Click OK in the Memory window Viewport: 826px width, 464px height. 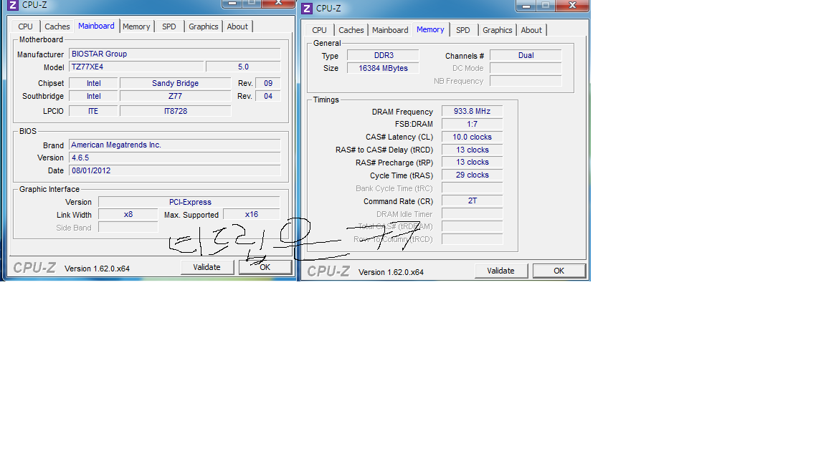point(559,271)
